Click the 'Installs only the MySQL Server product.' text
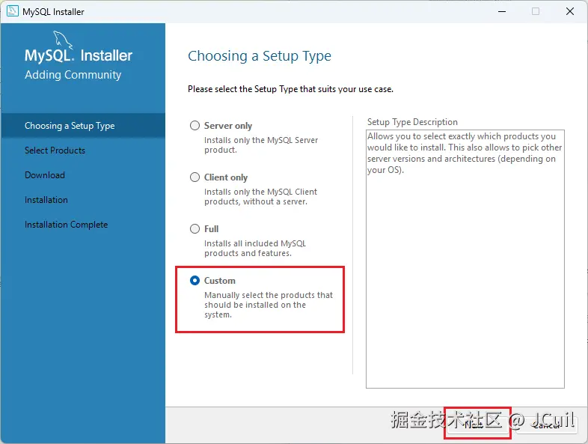 (x=261, y=145)
